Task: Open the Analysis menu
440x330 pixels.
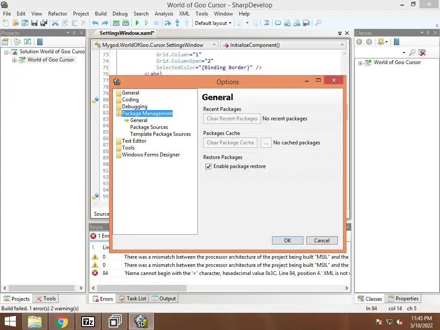Action: [x=164, y=13]
